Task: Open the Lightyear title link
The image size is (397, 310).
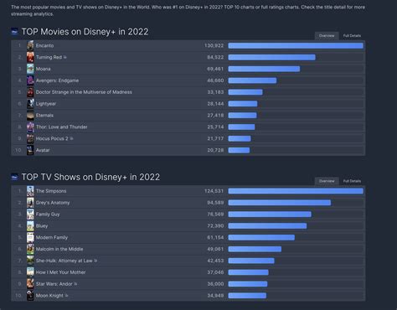Action: 46,104
